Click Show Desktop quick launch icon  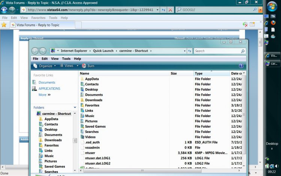pos(266,16)
